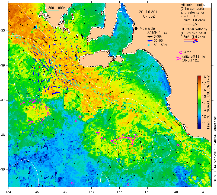Click the black Adelaide city dot marker
This screenshot has width=217, height=195.
click(x=136, y=29)
